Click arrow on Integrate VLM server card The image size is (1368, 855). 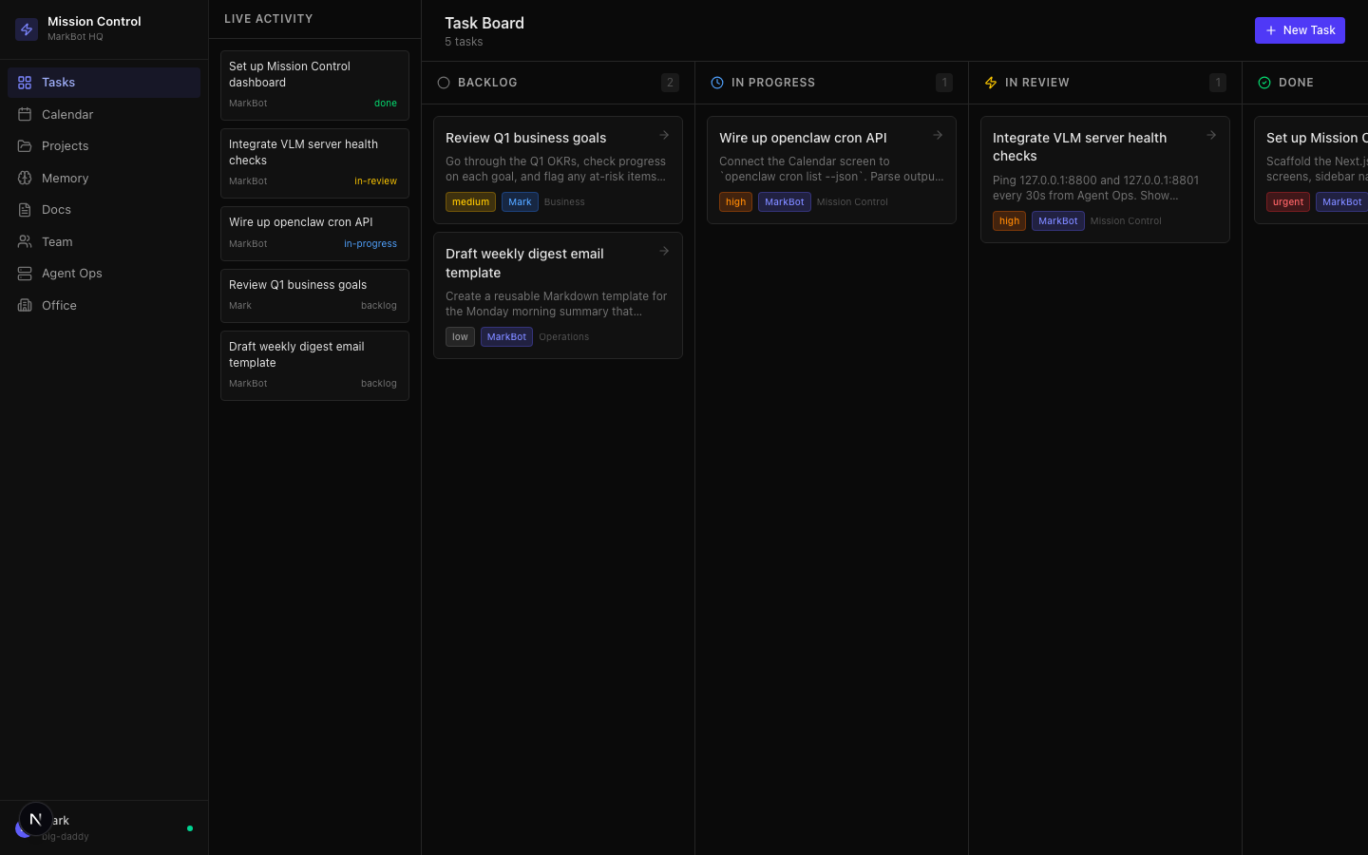tap(1211, 136)
